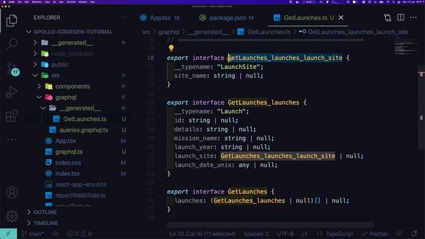Open the Explorer view in activity bar

[x=12, y=21]
